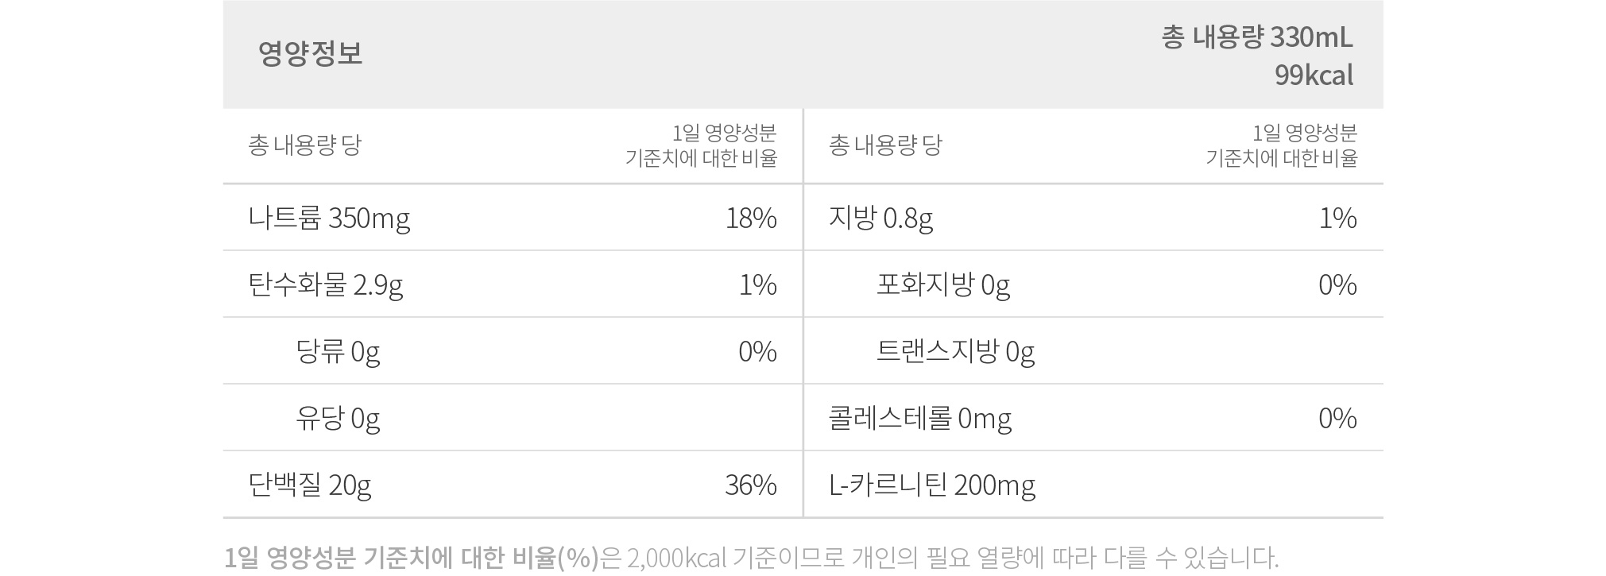Image resolution: width=1606 pixels, height=576 pixels.
Task: Click the left 총 내용량 당 column header
Action: coord(305,145)
